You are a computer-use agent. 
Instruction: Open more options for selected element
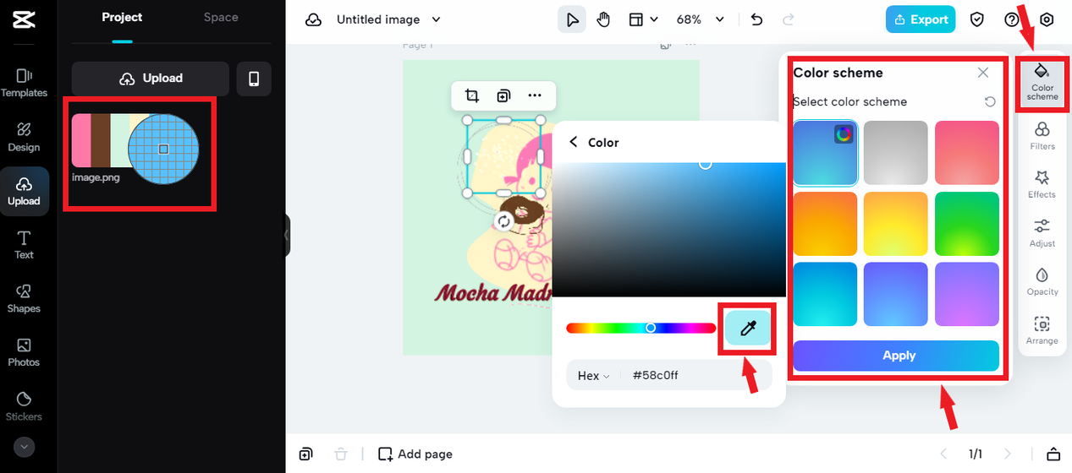[x=535, y=95]
